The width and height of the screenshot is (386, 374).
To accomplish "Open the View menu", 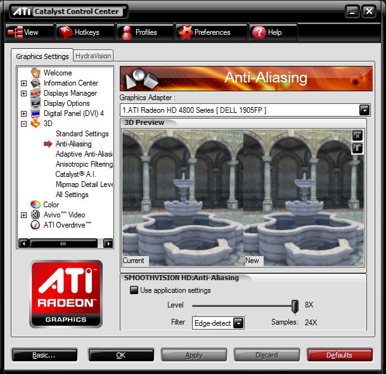I will (29, 32).
